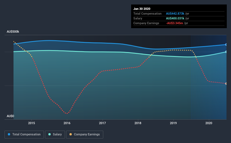Image resolution: width=231 pixels, height=143 pixels.
Task: Toggle the Company Earnings legend button
Action: (x=85, y=135)
